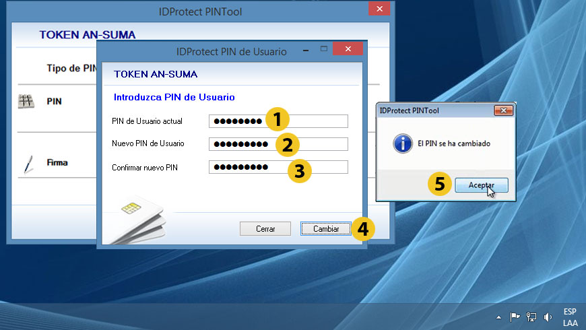The width and height of the screenshot is (586, 330).
Task: Show hidden system tray icons
Action: pyautogui.click(x=498, y=317)
